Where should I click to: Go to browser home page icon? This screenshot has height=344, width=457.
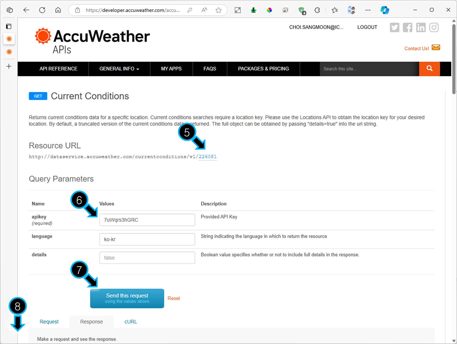click(x=58, y=10)
